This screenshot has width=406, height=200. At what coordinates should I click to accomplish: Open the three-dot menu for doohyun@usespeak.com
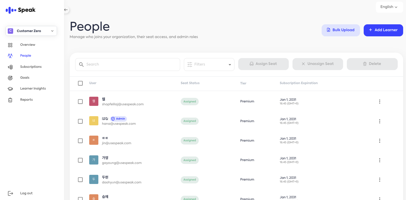tap(379, 180)
